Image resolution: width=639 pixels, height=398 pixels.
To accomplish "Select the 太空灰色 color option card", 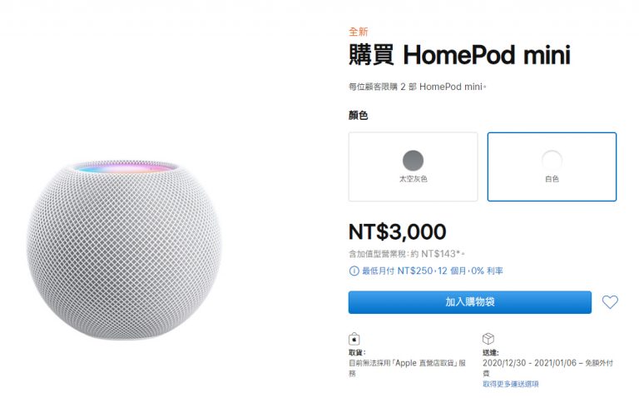I will point(413,167).
